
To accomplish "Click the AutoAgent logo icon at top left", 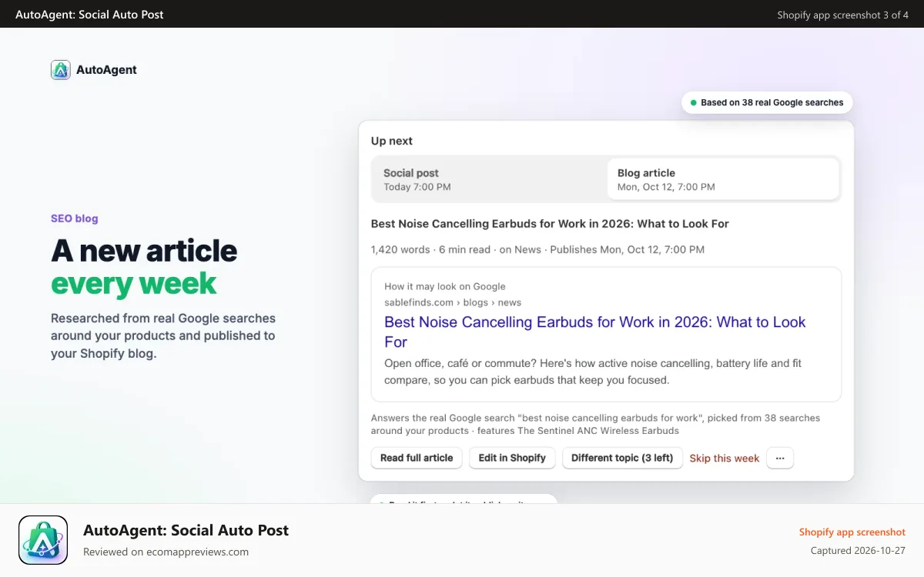I will pyautogui.click(x=61, y=70).
